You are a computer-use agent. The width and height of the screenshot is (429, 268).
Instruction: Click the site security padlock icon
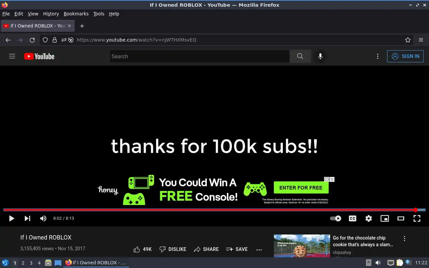[54, 40]
